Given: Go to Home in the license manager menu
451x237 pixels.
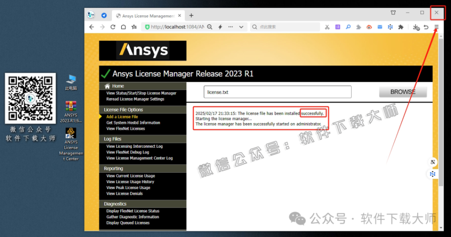Looking at the screenshot, I should click(x=118, y=86).
